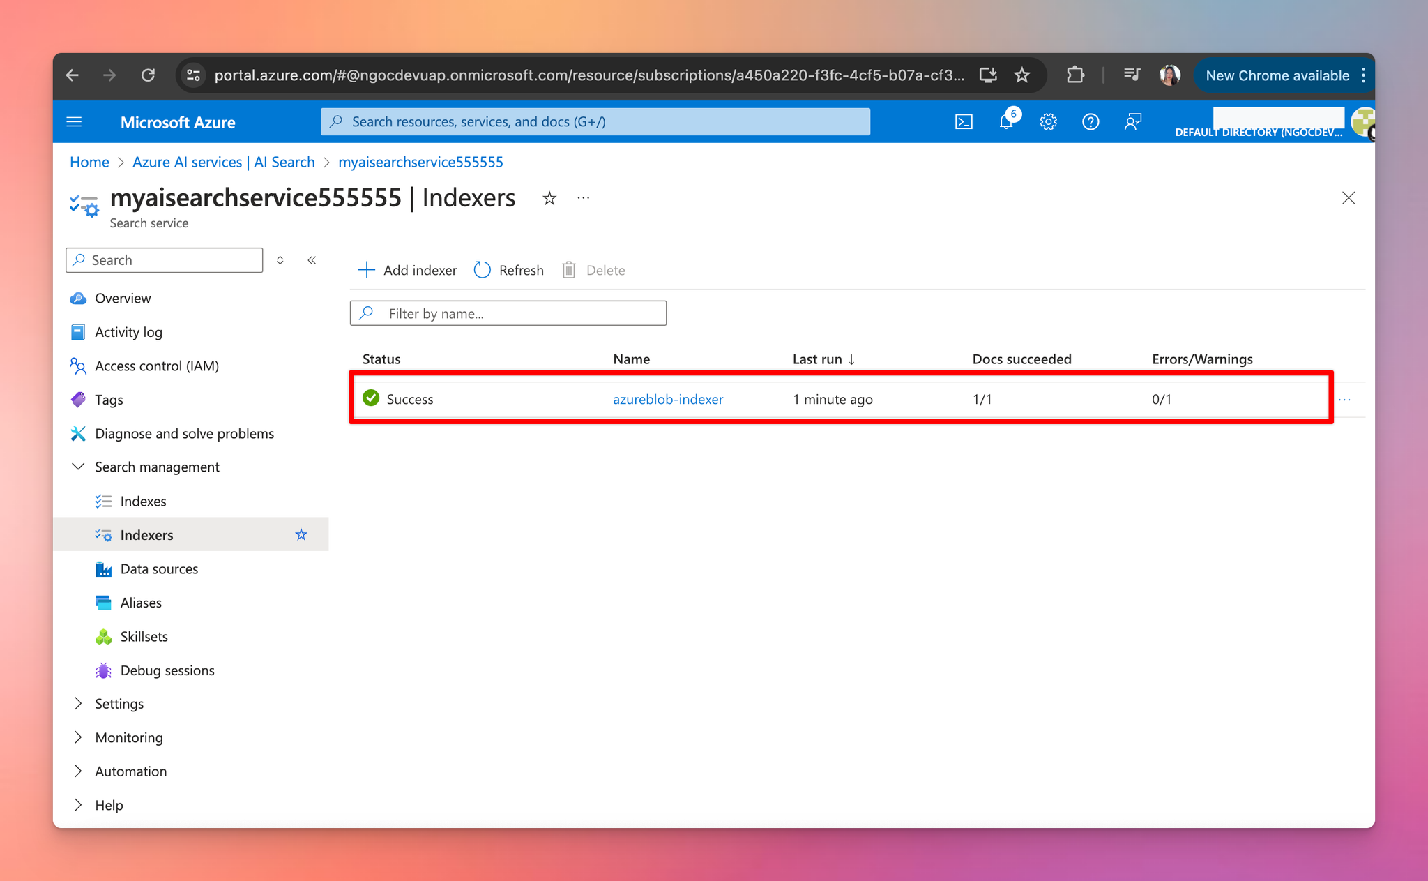Viewport: 1428px width, 881px height.
Task: Open Chrome extensions puzzle icon
Action: (1075, 75)
